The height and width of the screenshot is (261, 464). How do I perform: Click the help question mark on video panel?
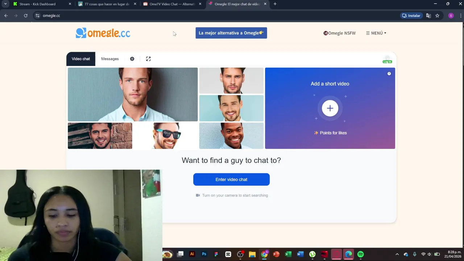point(389,74)
